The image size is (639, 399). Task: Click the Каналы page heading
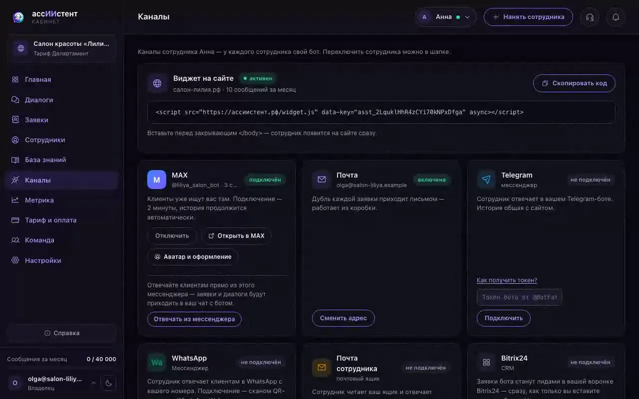point(154,17)
